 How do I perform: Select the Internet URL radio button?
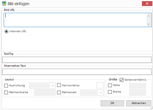[6, 31]
